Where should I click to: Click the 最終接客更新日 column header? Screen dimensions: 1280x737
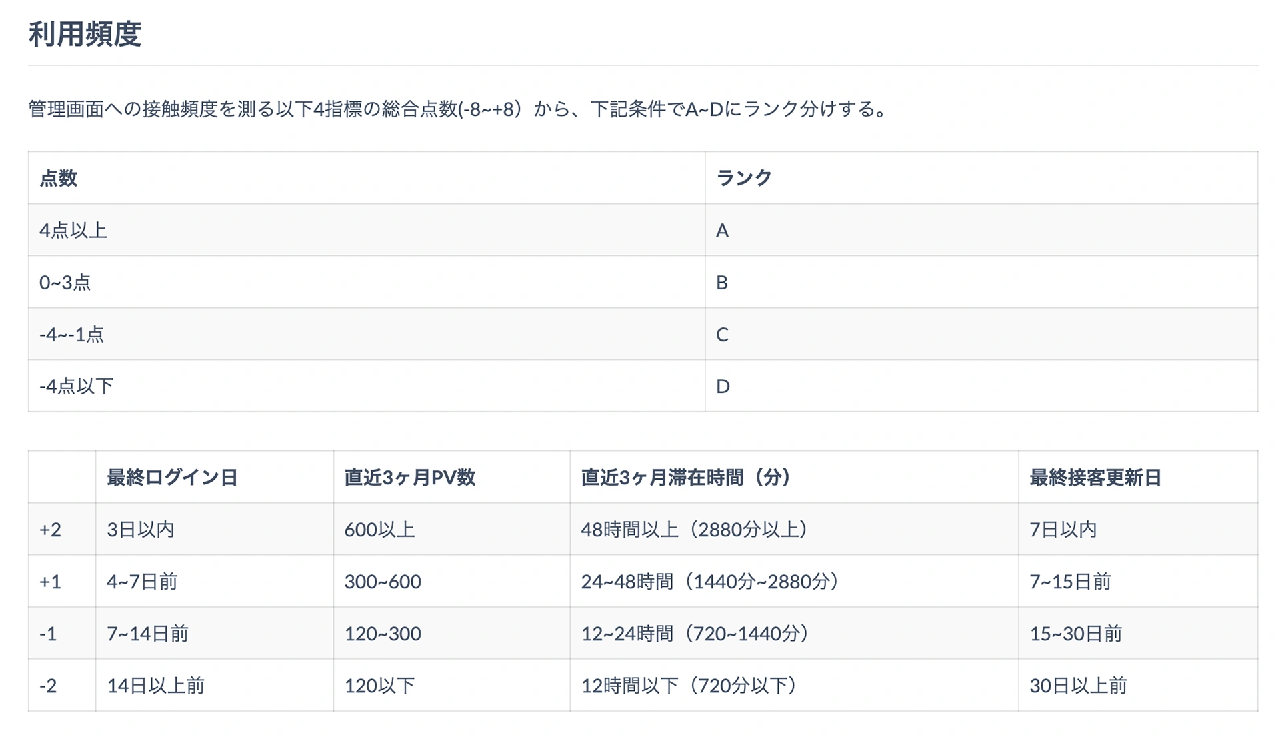pos(1138,477)
